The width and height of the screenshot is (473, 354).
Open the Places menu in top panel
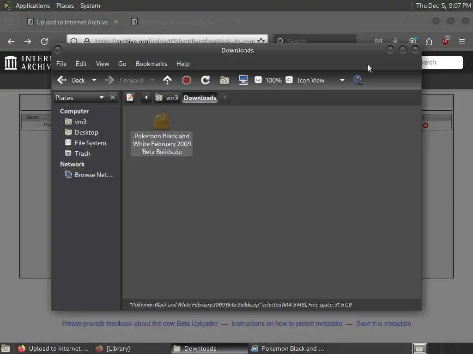65,6
